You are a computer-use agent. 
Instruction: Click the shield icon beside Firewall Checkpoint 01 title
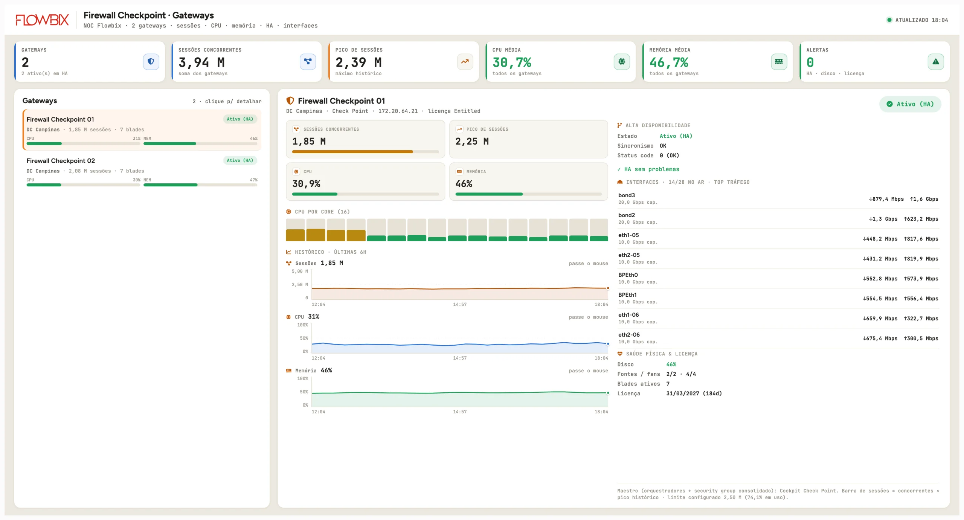(x=290, y=101)
